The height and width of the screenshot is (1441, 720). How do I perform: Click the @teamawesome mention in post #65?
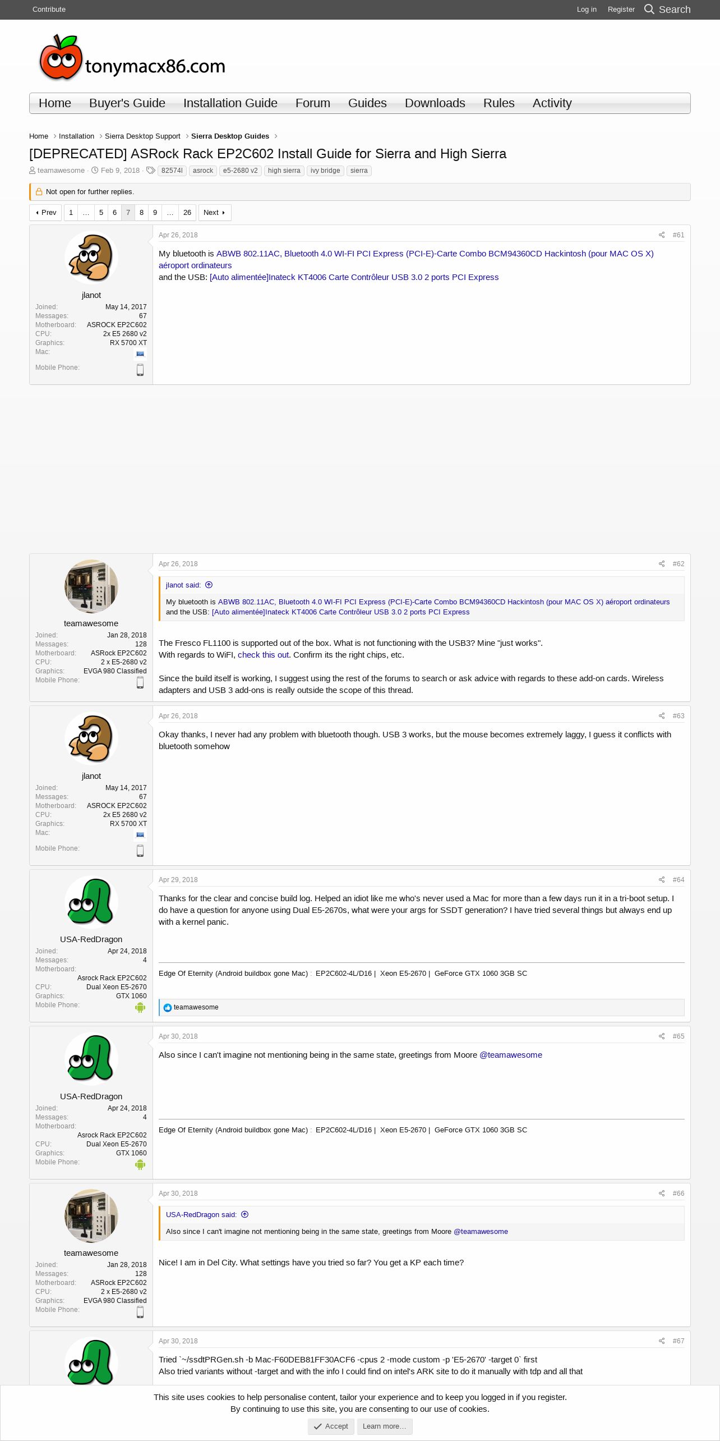511,1055
